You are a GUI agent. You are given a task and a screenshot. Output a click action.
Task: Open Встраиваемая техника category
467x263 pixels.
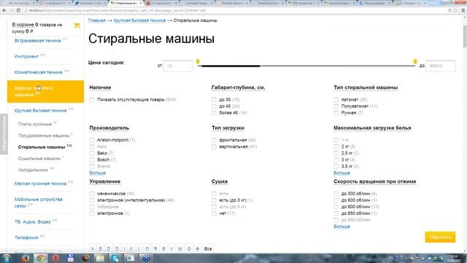point(37,41)
